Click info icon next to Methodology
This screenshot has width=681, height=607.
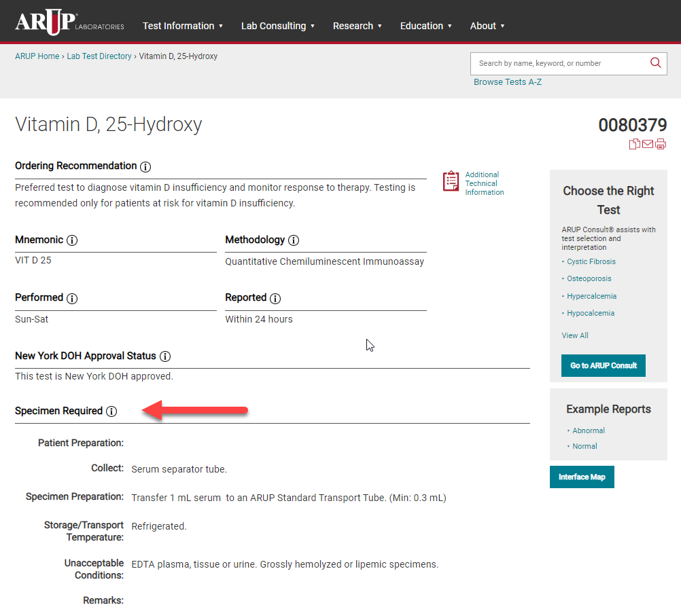pyautogui.click(x=294, y=240)
